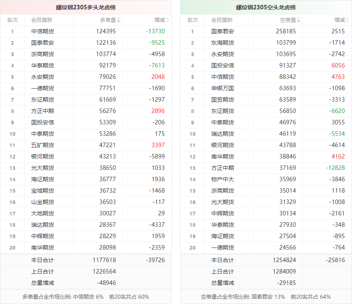Screen dimensions: 352x304
Task: Click 物产中大 member name in short table
Action: coord(222,179)
